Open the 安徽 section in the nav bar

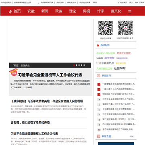point(31,11)
